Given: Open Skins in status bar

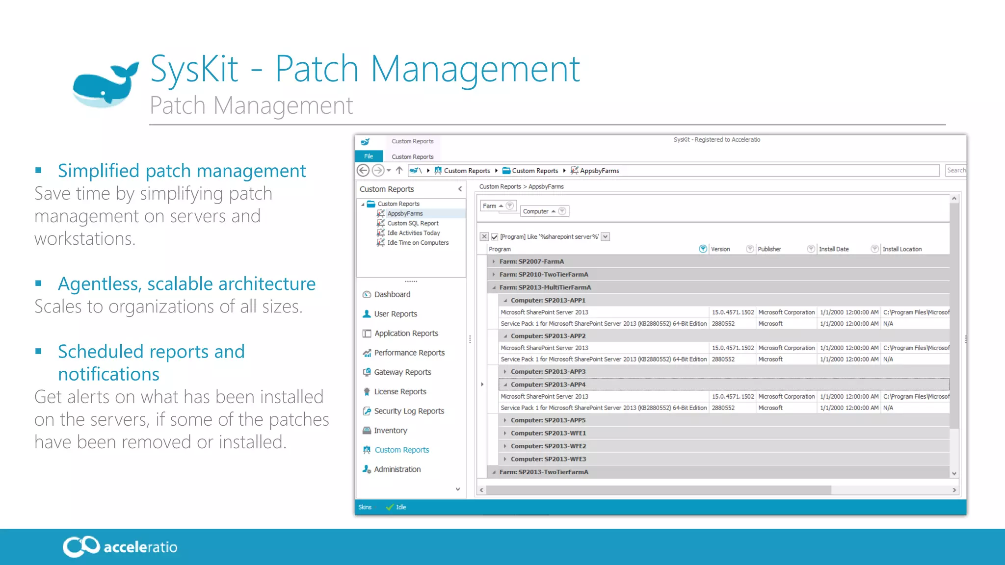Looking at the screenshot, I should 365,507.
